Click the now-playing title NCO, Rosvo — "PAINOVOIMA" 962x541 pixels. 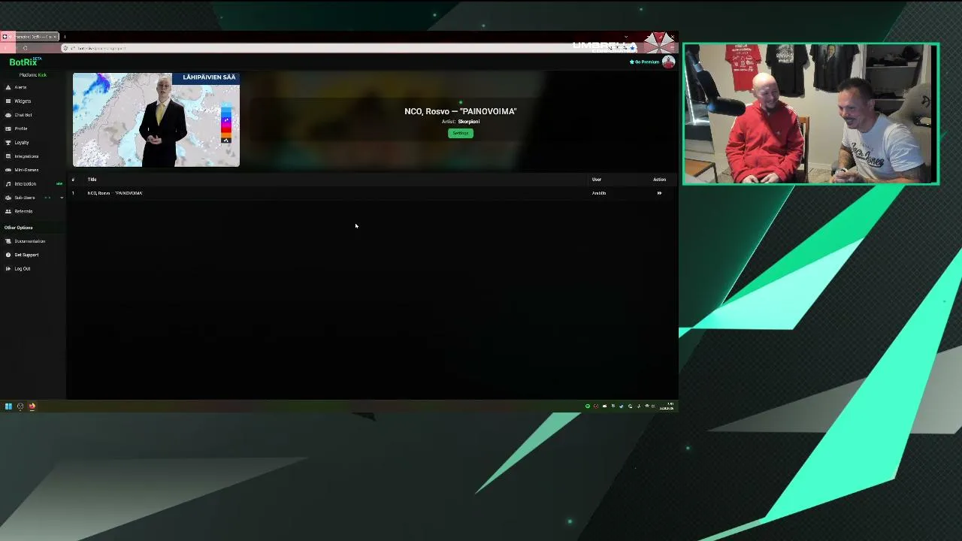(x=461, y=111)
